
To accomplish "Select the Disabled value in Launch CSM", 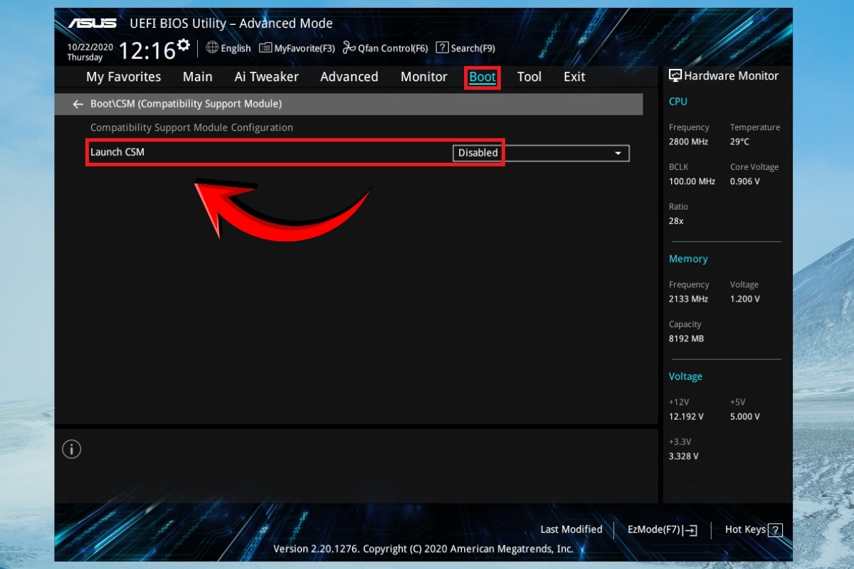I will coord(478,153).
